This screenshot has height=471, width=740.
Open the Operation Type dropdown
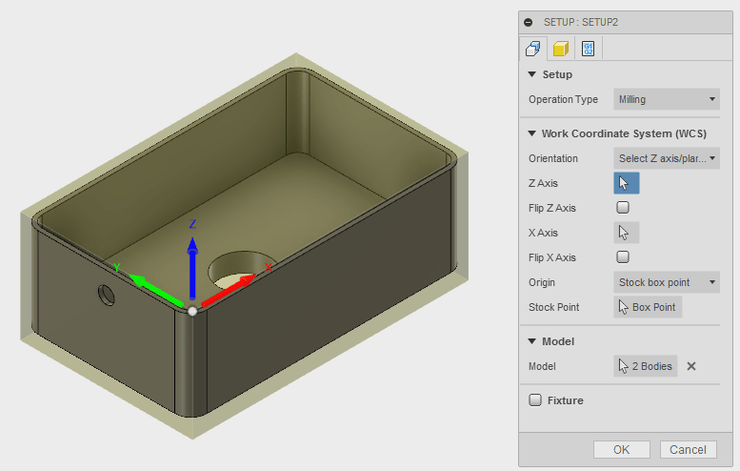point(667,99)
